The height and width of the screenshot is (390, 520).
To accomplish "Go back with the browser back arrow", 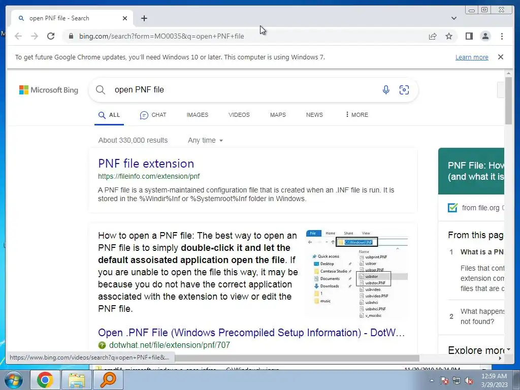I will (18, 36).
